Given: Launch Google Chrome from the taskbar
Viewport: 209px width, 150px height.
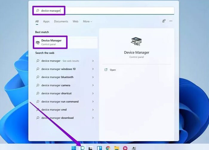Looking at the screenshot, I should [108, 148].
